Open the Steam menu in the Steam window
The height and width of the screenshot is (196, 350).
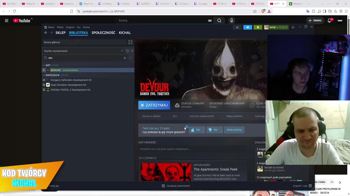49,27
